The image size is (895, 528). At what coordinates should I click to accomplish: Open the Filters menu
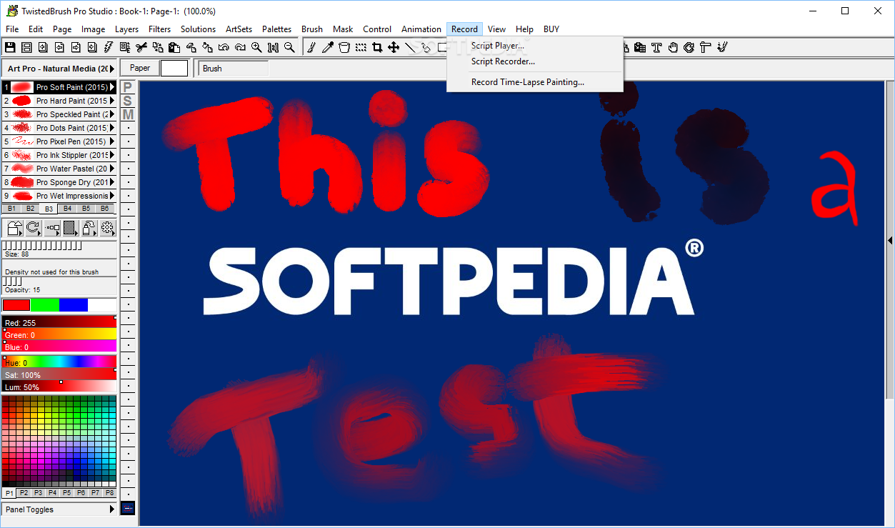(x=160, y=29)
